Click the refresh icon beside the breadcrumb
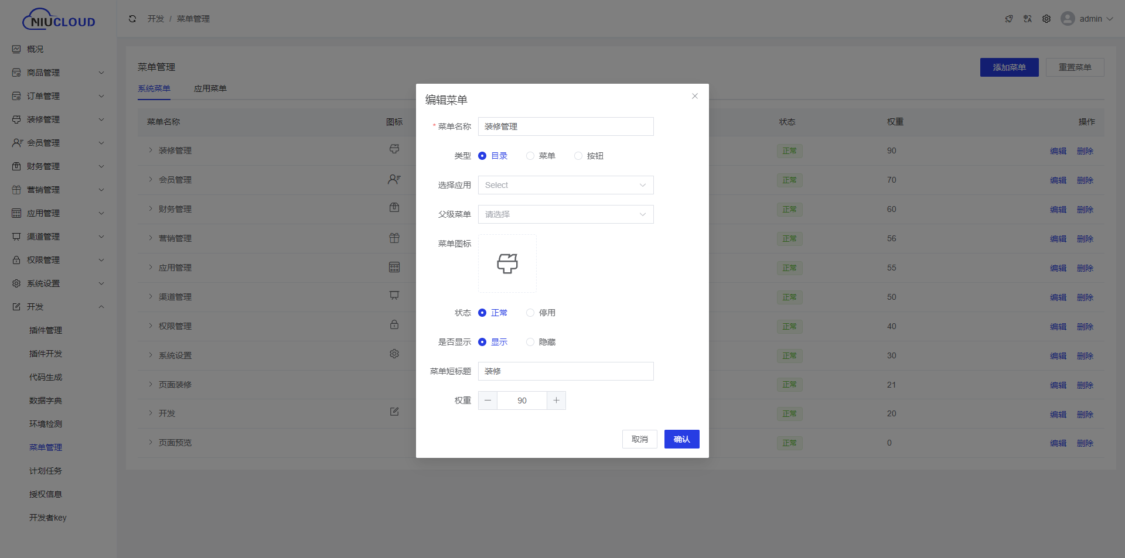 [x=132, y=19]
